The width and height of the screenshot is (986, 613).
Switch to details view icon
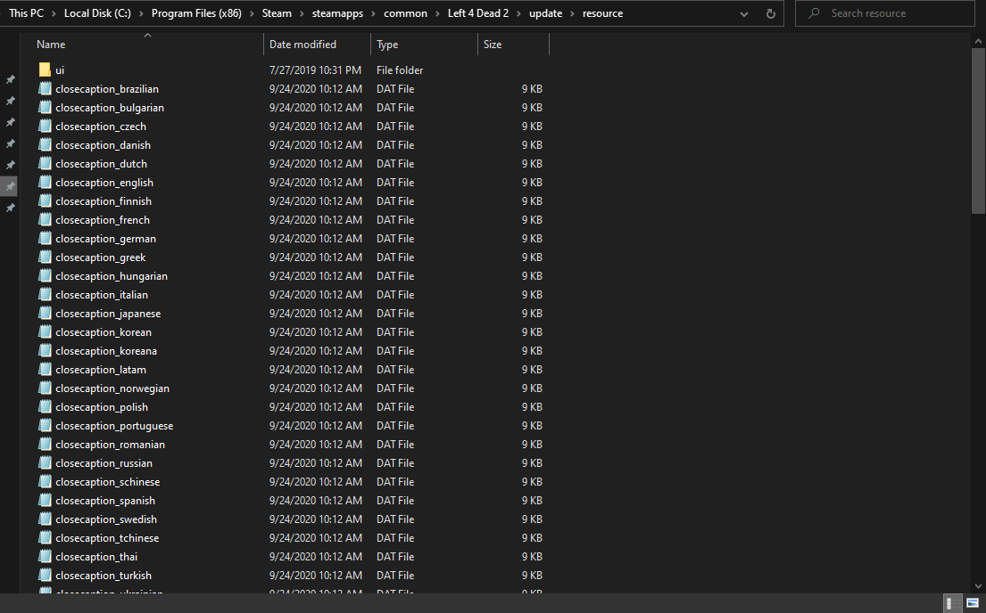[x=953, y=603]
